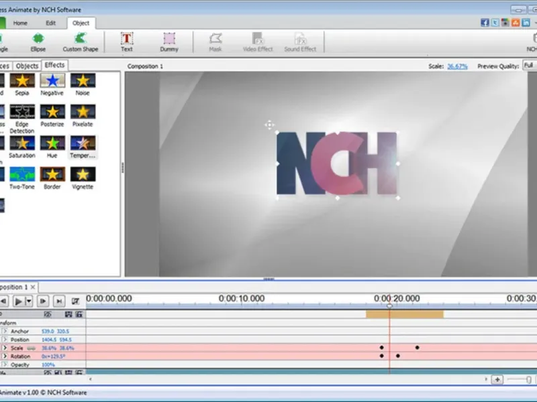The width and height of the screenshot is (537, 402).
Task: Open the Object ribbon tab
Action: coord(81,23)
